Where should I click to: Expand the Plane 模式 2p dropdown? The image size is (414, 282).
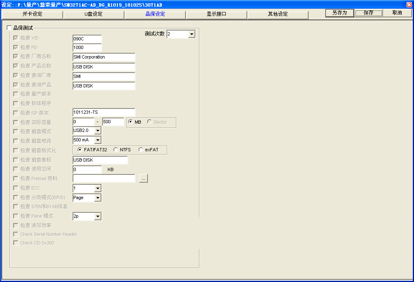coord(98,216)
